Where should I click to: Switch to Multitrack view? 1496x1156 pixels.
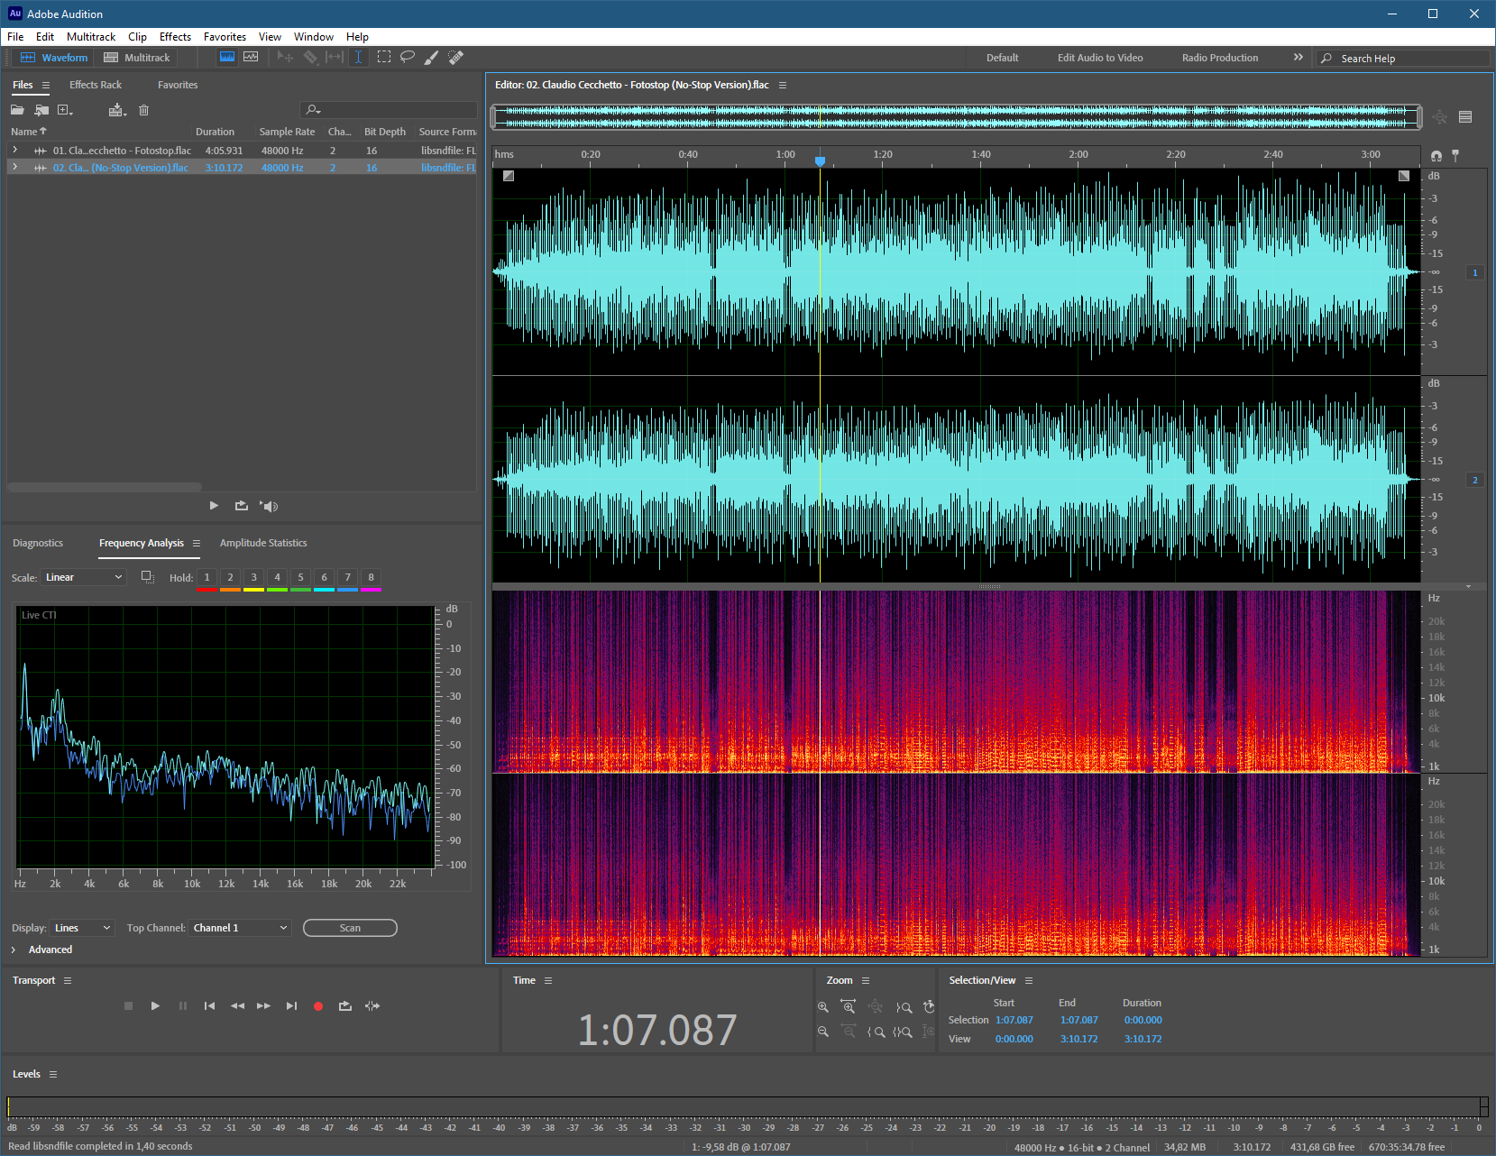tap(136, 57)
